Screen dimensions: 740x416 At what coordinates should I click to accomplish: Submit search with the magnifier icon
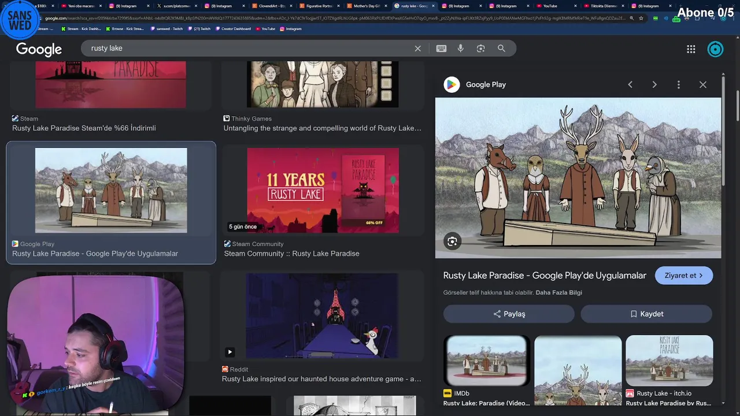(501, 49)
